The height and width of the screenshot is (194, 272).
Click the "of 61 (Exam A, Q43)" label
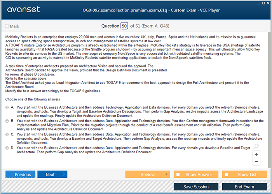click(x=150, y=26)
